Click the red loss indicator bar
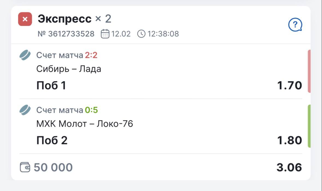This screenshot has height=191, width=322. point(309,71)
